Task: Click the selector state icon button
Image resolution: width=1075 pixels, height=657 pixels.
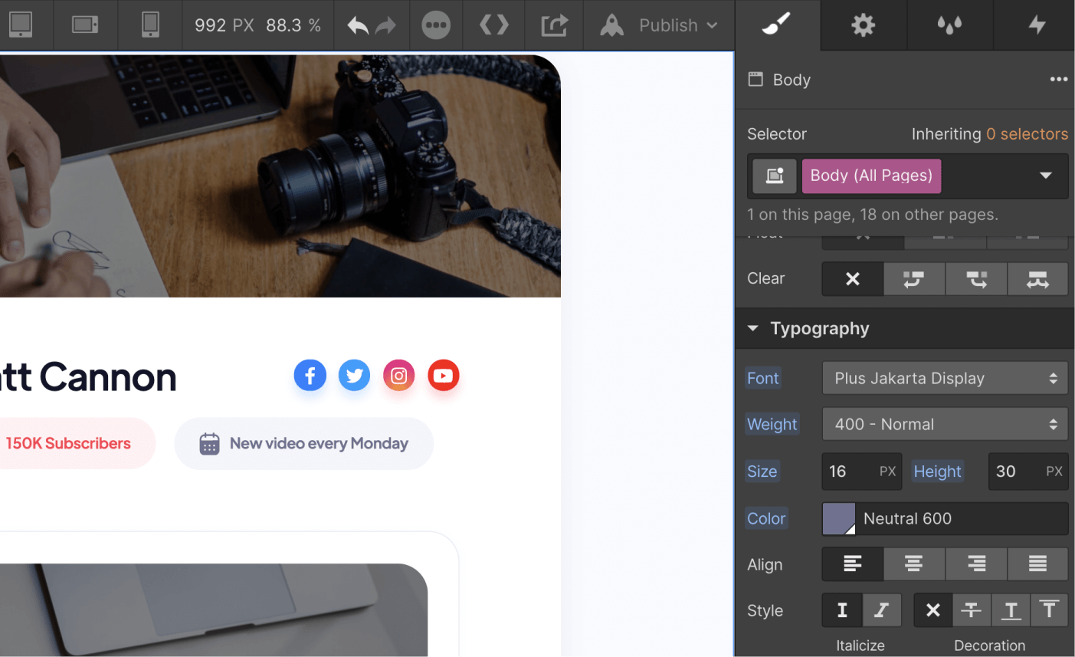Action: (775, 176)
